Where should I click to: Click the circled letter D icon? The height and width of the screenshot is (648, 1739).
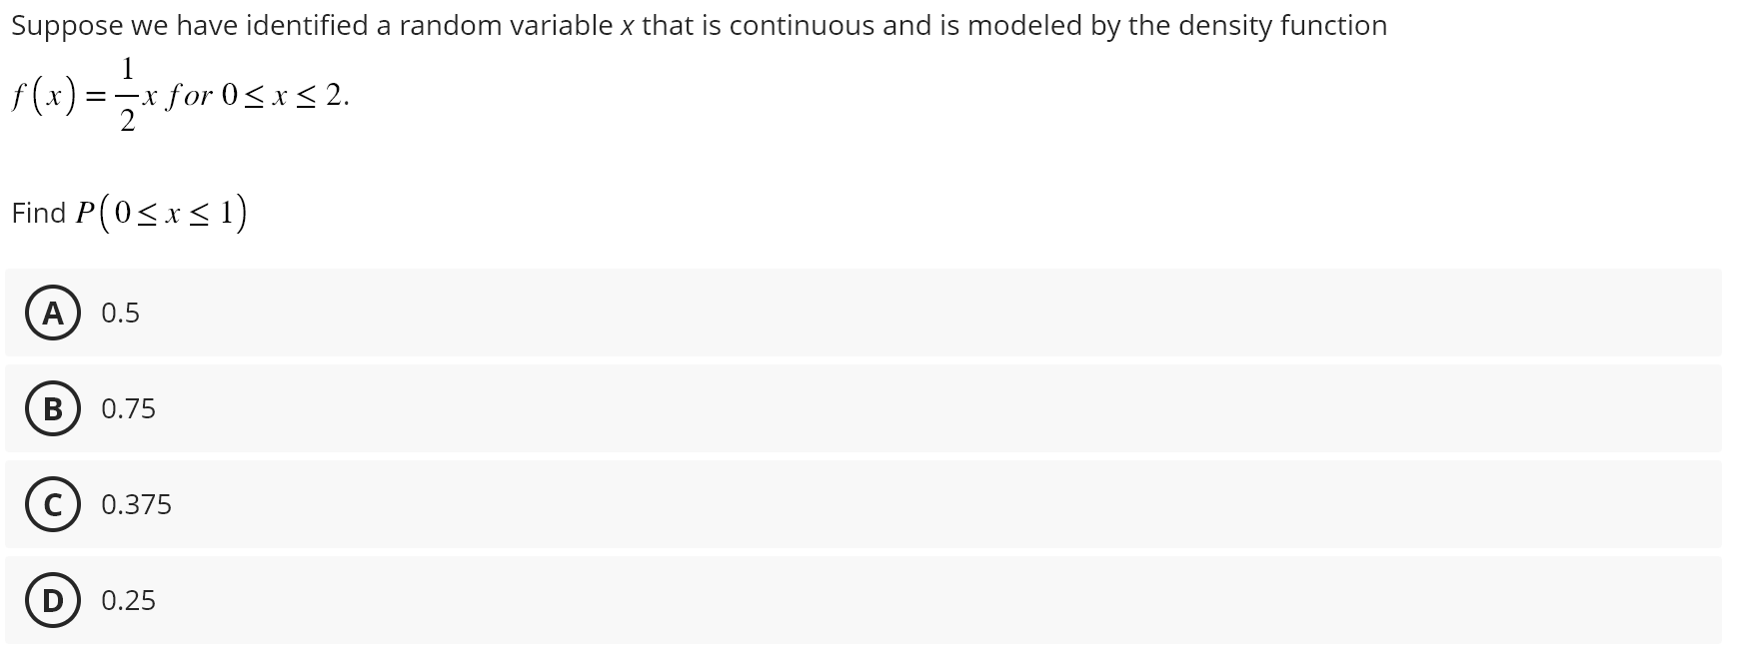pyautogui.click(x=53, y=601)
